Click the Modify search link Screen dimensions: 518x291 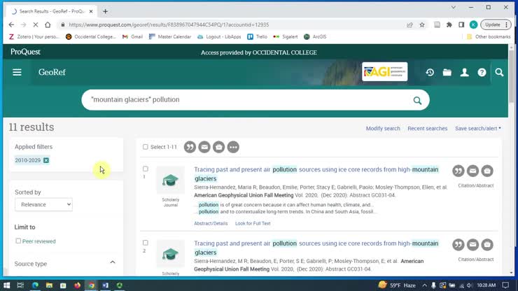click(x=383, y=129)
